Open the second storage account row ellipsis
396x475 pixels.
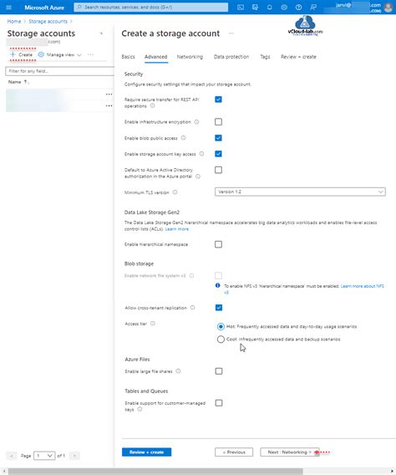pyautogui.click(x=109, y=105)
